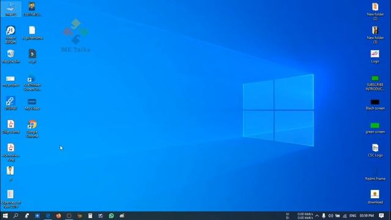Open WhatsApp from the taskbar
Image resolution: width=391 pixels, height=220 pixels.
point(111,216)
